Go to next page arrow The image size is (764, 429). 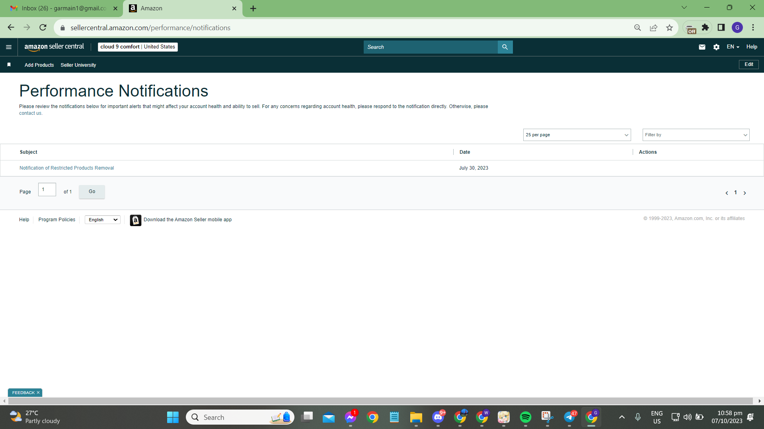[x=745, y=193]
